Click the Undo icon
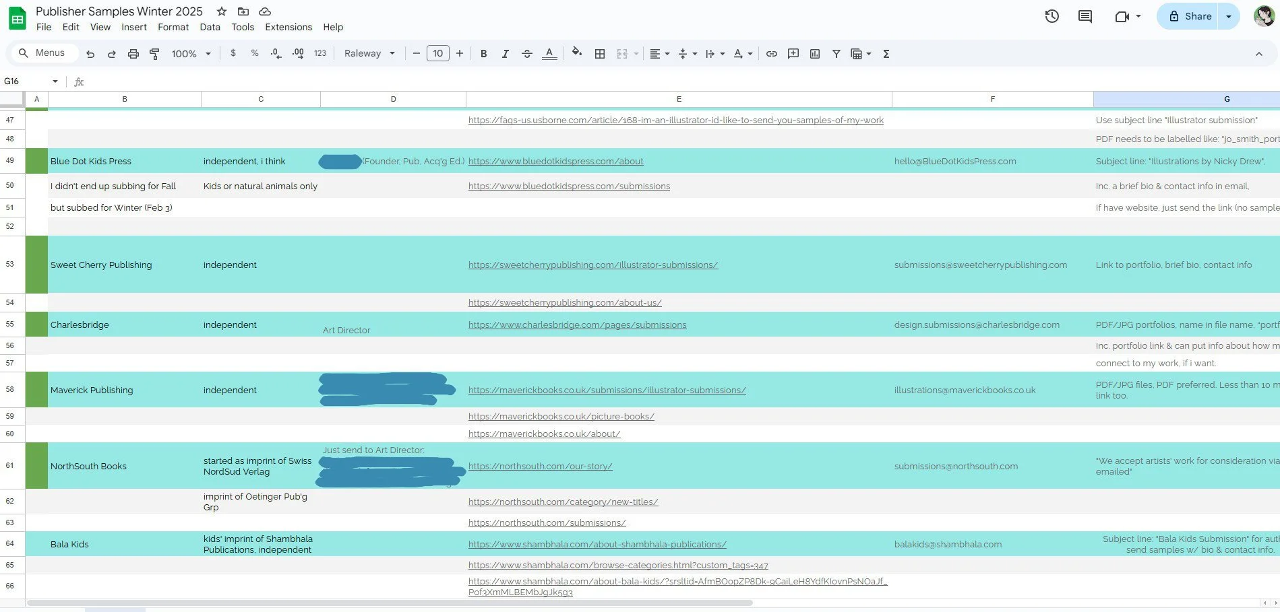Image resolution: width=1280 pixels, height=612 pixels. pyautogui.click(x=90, y=54)
